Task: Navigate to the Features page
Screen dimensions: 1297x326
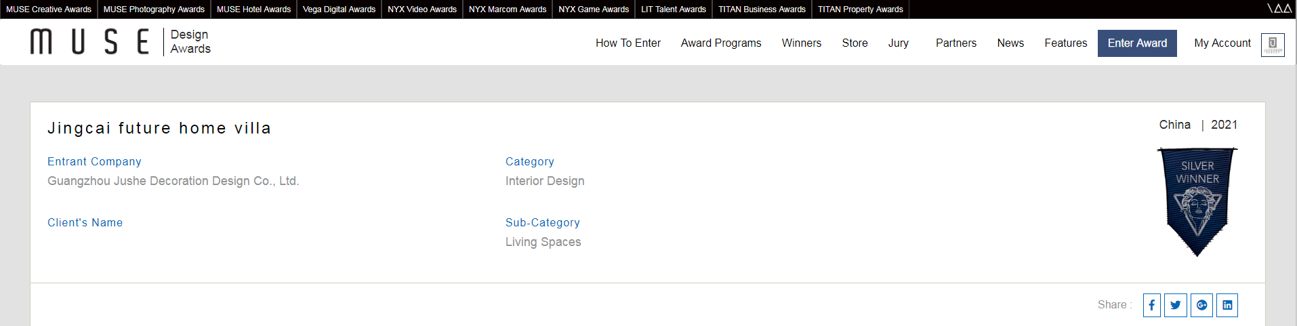Action: click(1065, 43)
